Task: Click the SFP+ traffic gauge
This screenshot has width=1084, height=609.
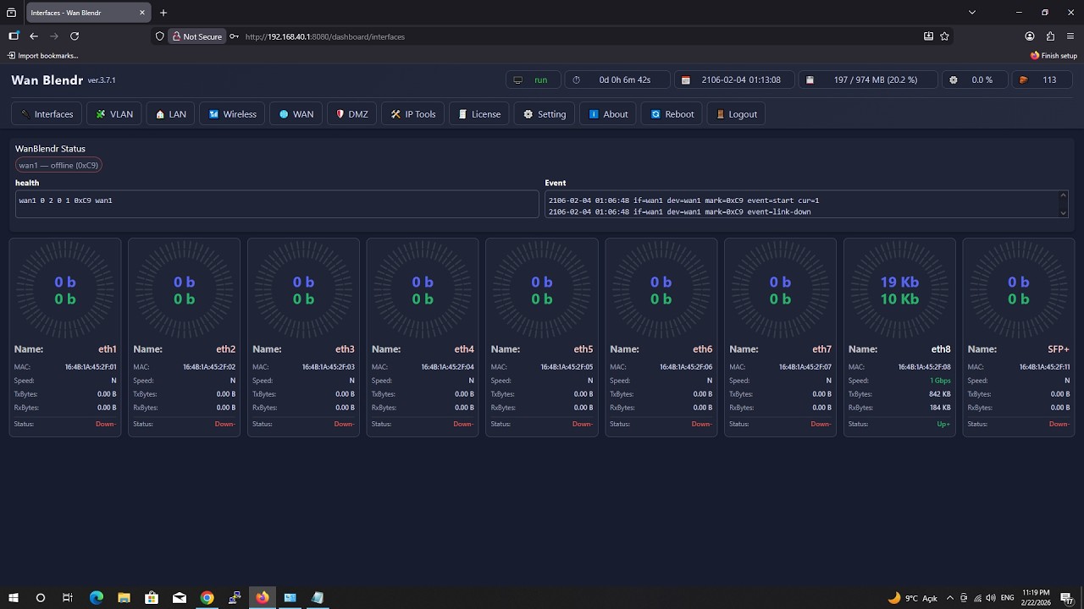Action: pyautogui.click(x=1019, y=290)
